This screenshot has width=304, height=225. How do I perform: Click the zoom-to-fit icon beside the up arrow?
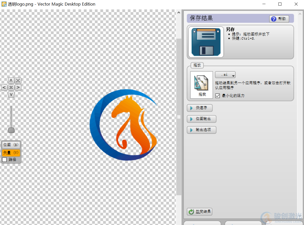pyautogui.click(x=18, y=80)
